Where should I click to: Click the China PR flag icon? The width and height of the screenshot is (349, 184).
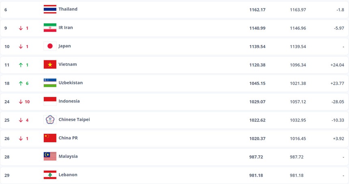[50, 138]
